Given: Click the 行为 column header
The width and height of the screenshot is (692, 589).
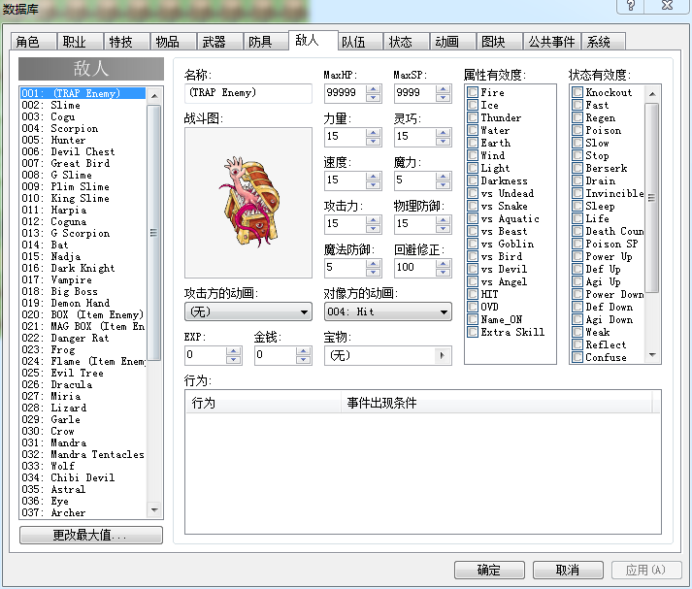Looking at the screenshot, I should pos(263,403).
